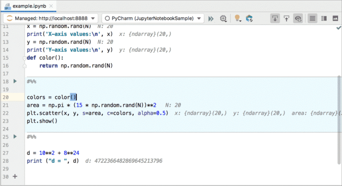Run the cell at line 18
The width and height of the screenshot is (342, 186).
pyautogui.click(x=15, y=81)
